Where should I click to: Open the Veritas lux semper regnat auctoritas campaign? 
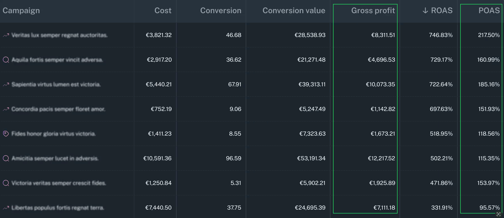60,35
